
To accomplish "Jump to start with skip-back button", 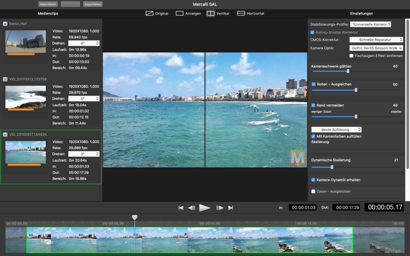I will 181,208.
